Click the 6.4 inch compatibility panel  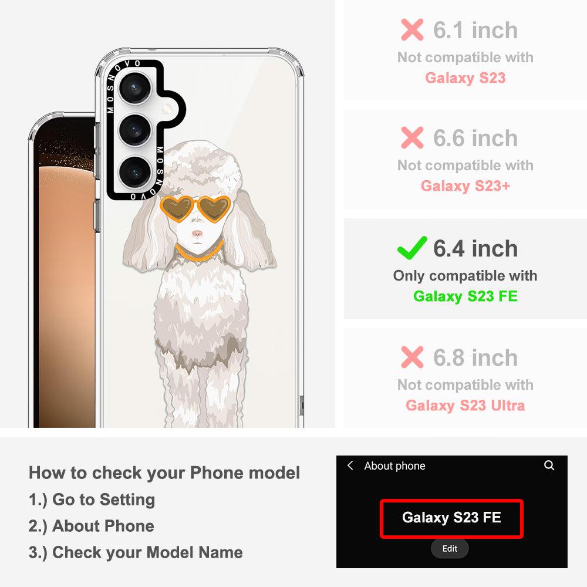pyautogui.click(x=465, y=269)
